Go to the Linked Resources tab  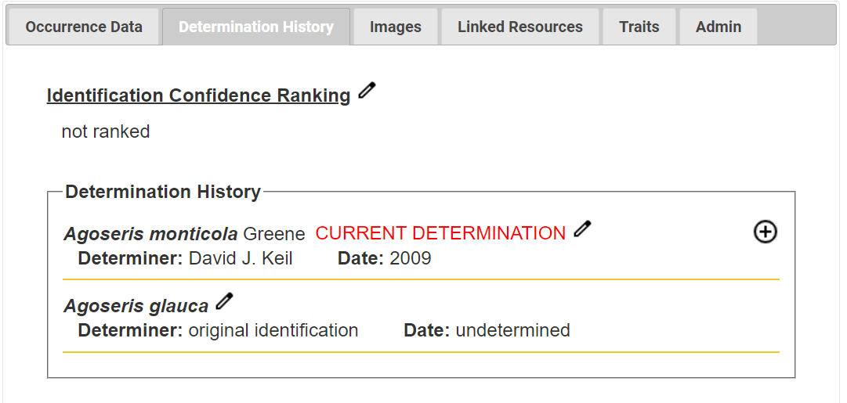click(x=520, y=27)
